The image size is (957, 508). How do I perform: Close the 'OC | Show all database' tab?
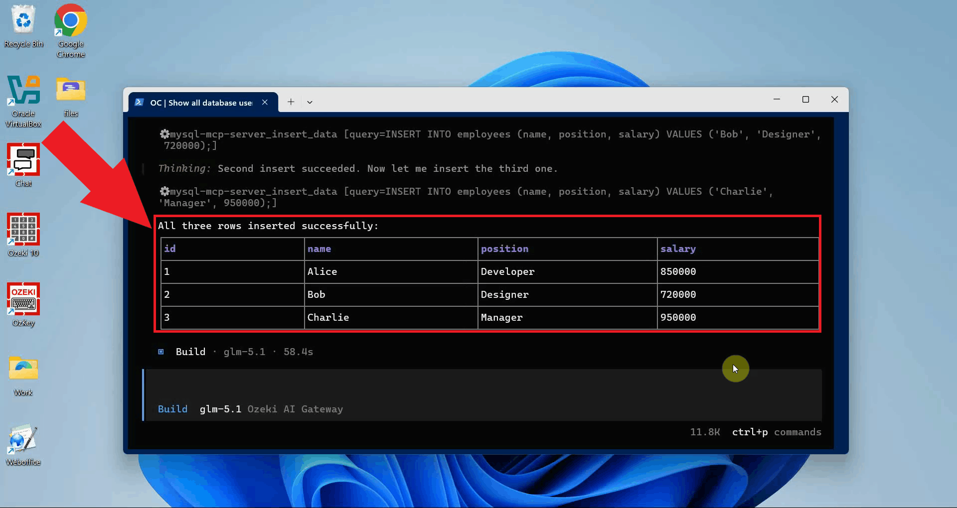point(265,102)
